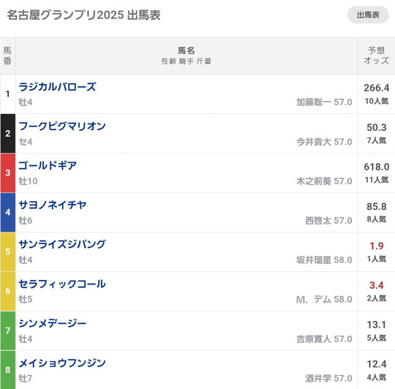Click the 618.0 odds for ゴールドギア
Screen dimensions: 395x389
click(x=377, y=167)
